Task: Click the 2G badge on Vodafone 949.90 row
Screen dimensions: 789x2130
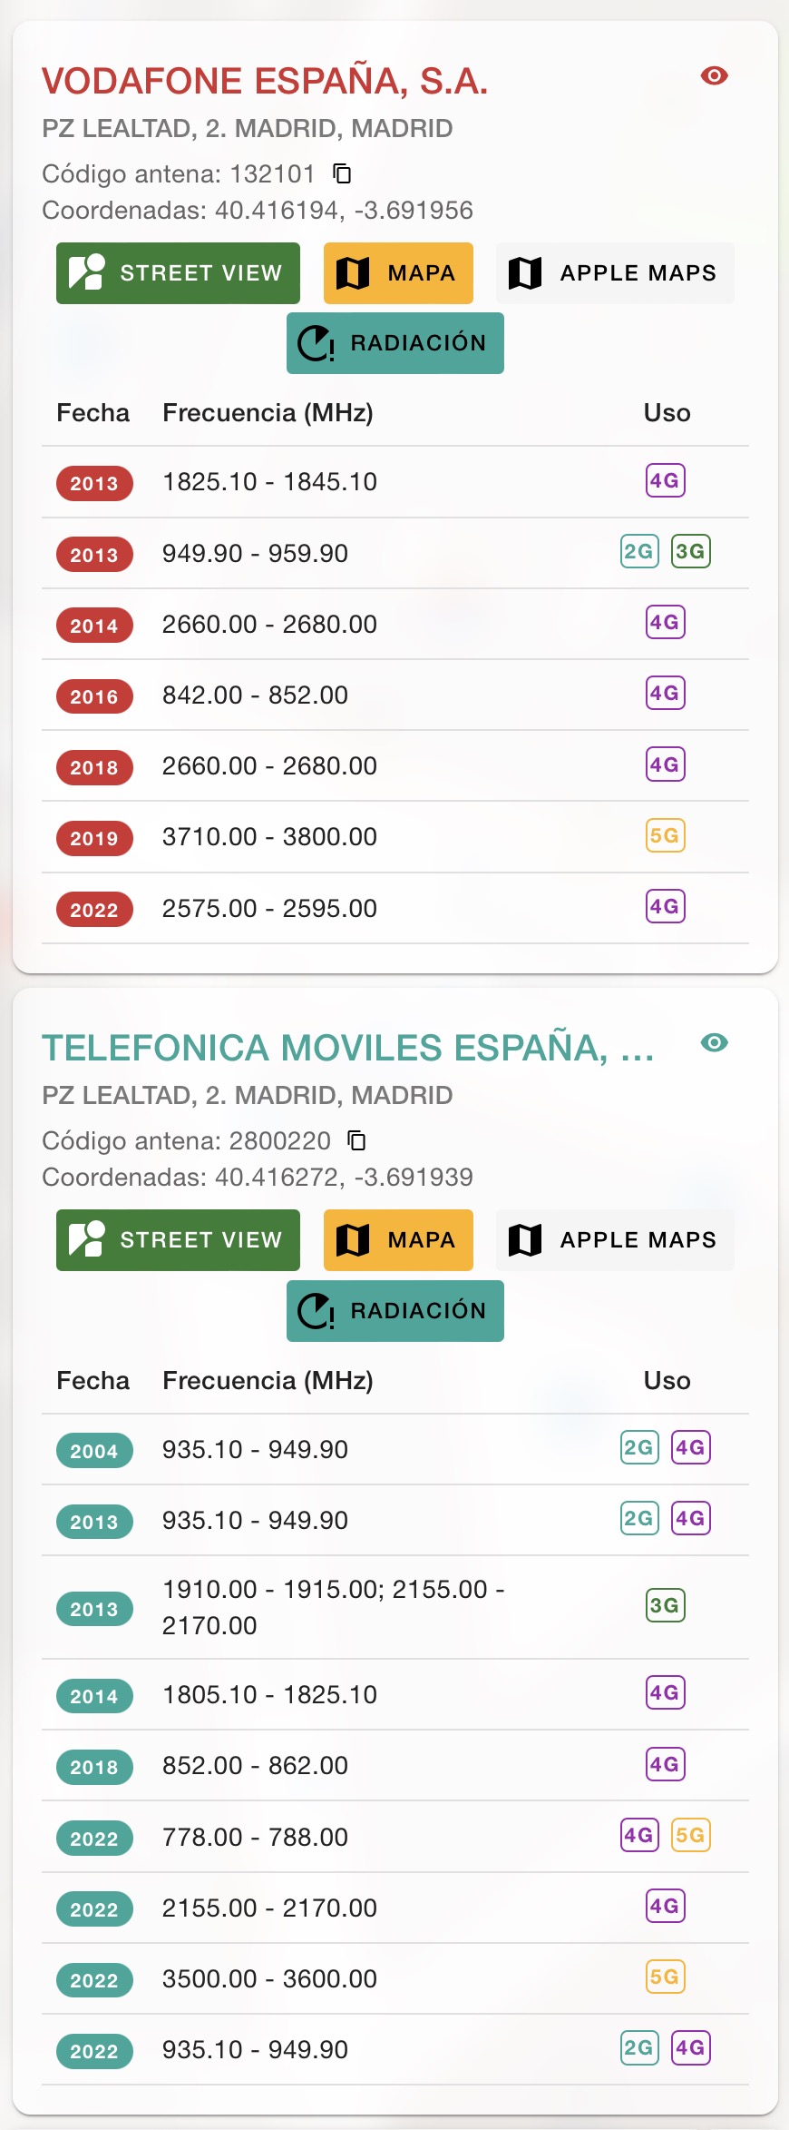Action: click(x=639, y=551)
